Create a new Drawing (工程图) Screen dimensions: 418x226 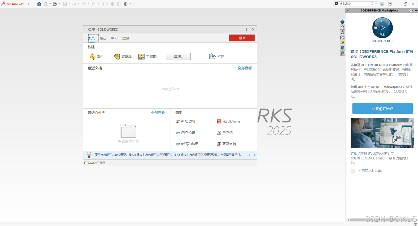click(x=147, y=57)
